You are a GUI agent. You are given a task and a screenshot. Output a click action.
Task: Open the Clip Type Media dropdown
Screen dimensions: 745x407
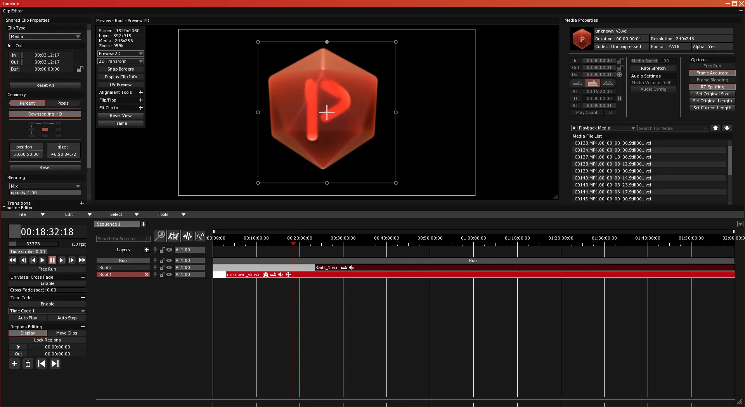(x=45, y=36)
